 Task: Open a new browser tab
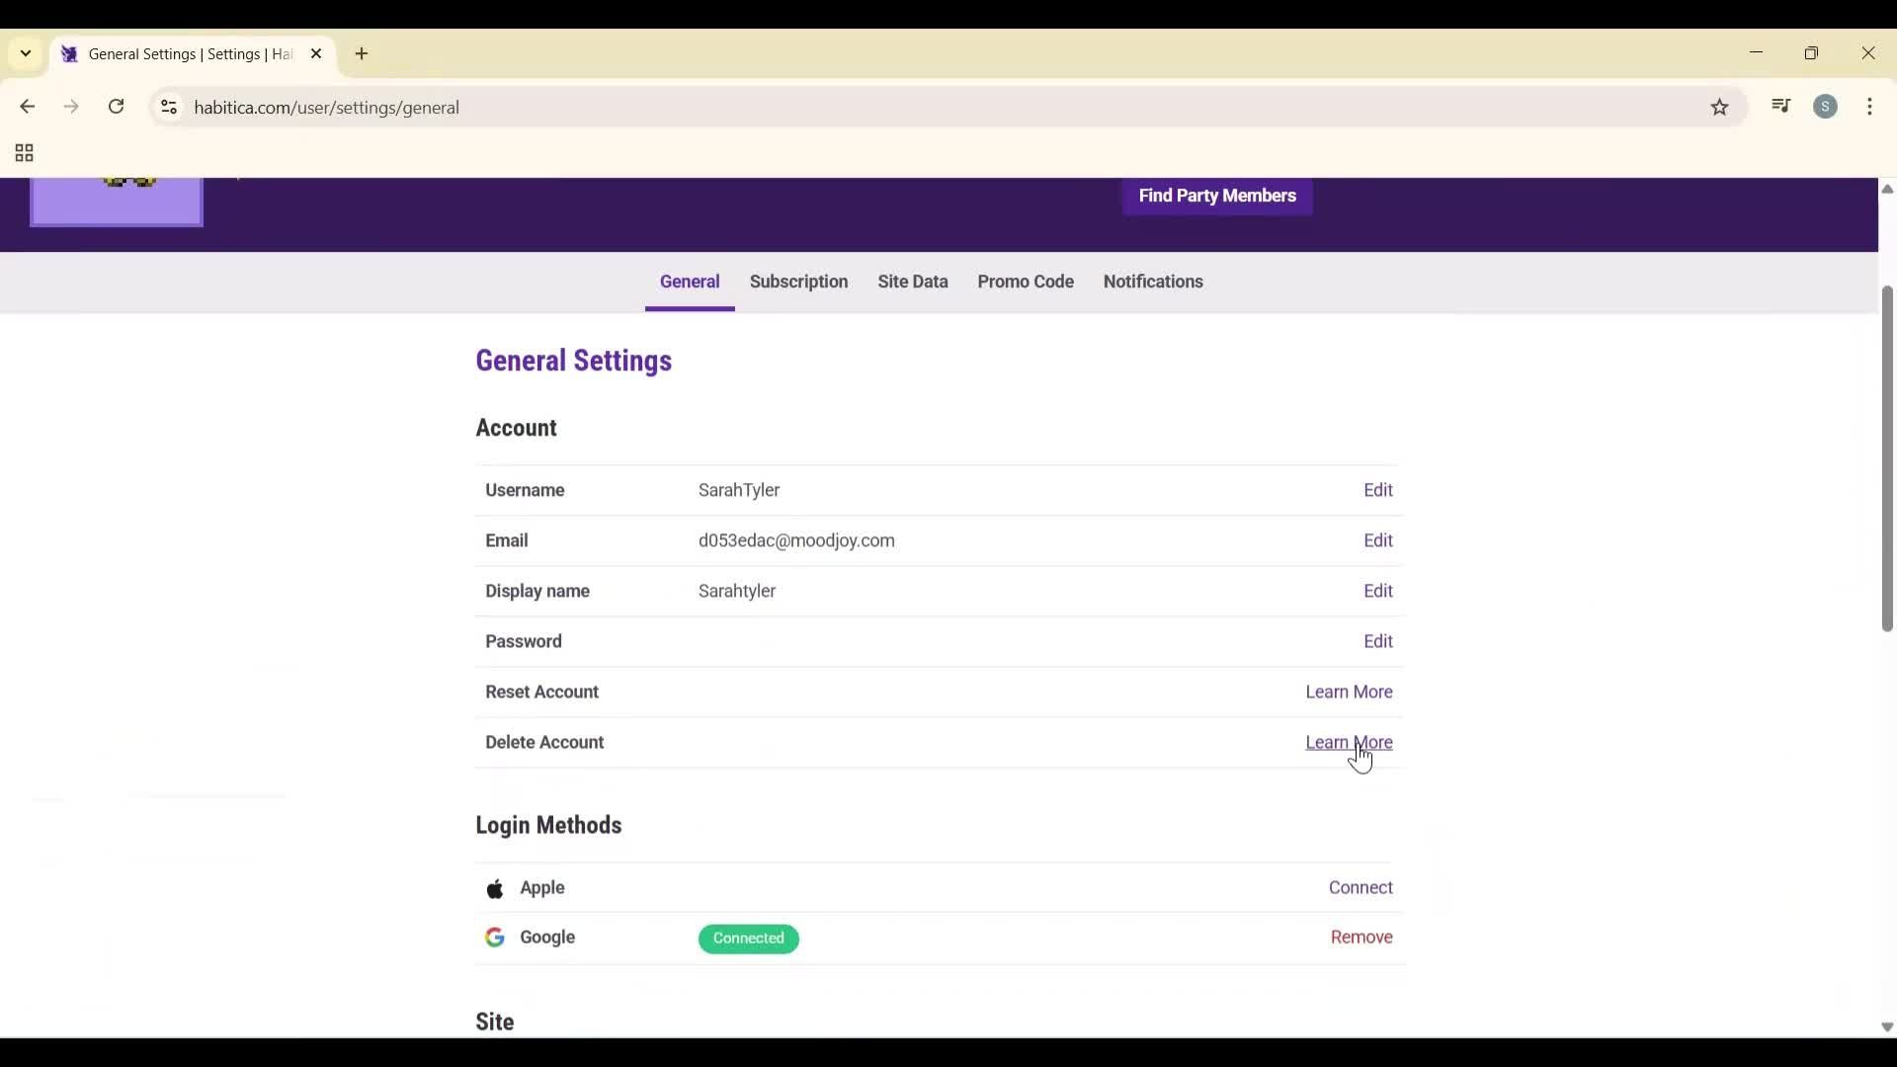[x=362, y=53]
